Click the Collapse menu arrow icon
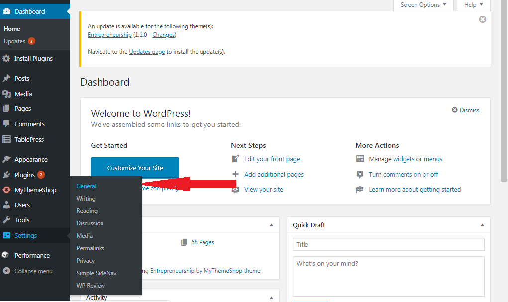Image resolution: width=508 pixels, height=302 pixels. 6,271
